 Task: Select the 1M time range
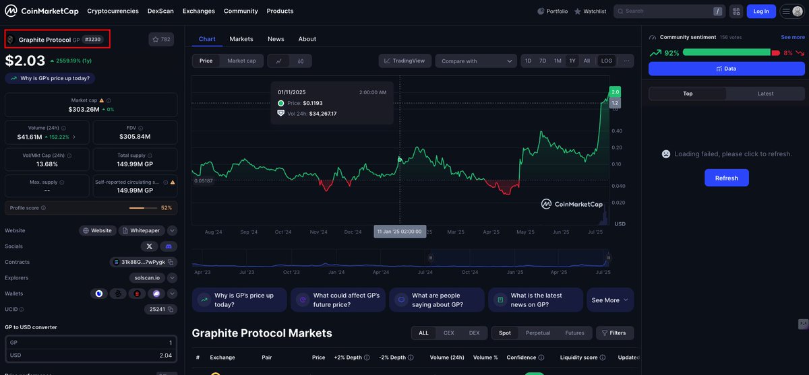558,61
